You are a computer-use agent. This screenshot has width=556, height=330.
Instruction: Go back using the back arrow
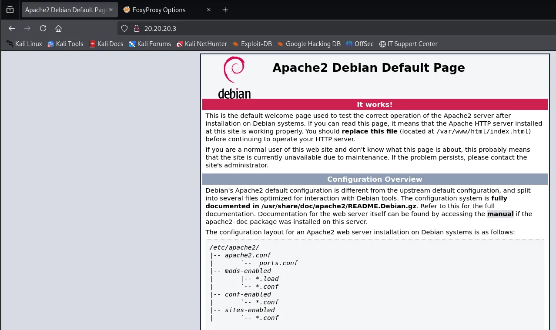pyautogui.click(x=12, y=28)
